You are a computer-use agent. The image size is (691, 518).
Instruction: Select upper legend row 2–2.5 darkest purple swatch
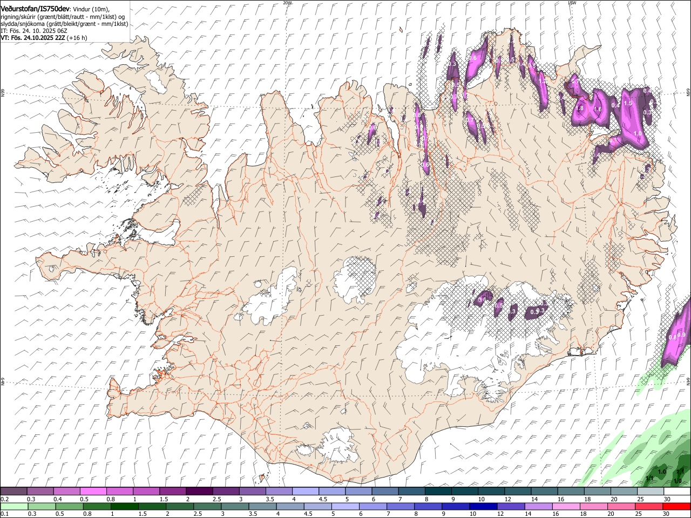pos(199,492)
